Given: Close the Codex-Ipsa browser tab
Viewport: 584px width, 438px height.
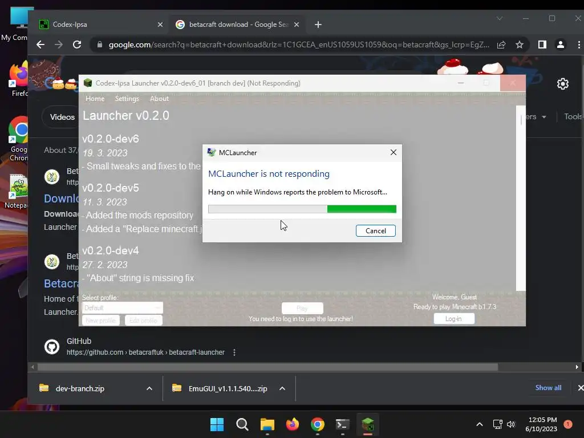Looking at the screenshot, I should pos(160,25).
